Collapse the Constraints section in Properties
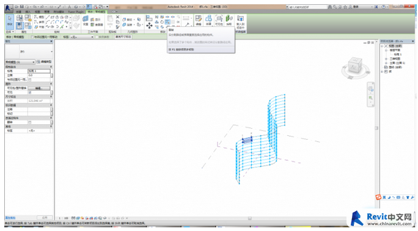This screenshot has width=418, height=231. (x=51, y=66)
